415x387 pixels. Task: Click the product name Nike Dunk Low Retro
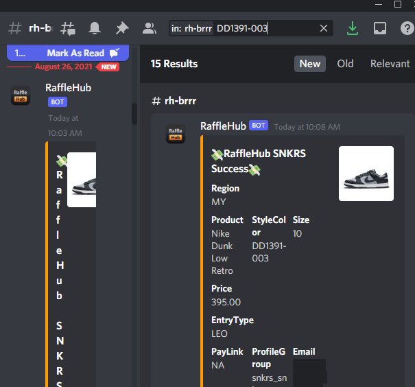(222, 252)
